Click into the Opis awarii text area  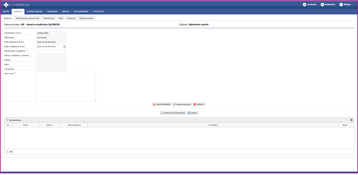[x=66, y=86]
